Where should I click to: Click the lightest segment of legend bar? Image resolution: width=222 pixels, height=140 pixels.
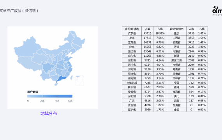[x=35, y=96]
